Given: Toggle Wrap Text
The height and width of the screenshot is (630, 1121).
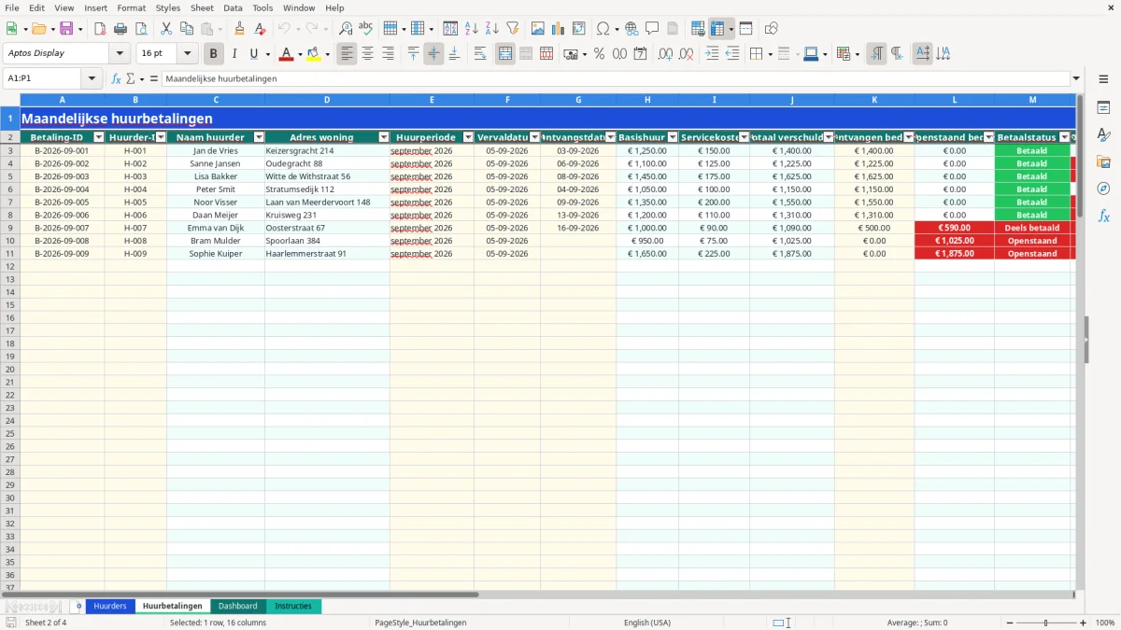Looking at the screenshot, I should coord(480,54).
